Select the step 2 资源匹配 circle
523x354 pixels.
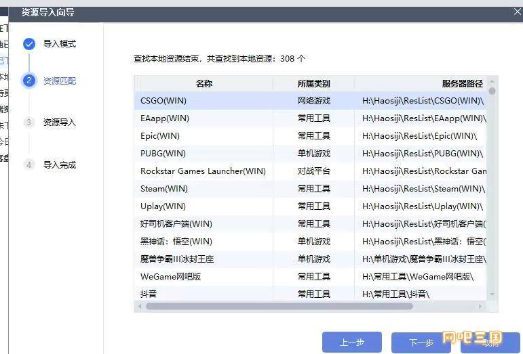click(x=29, y=81)
